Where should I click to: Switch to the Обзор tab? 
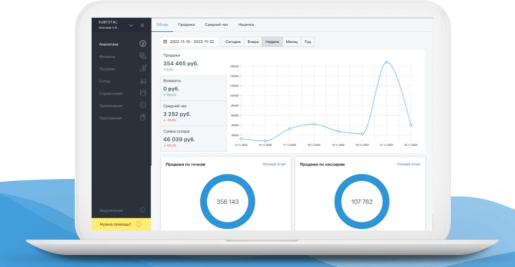click(x=162, y=25)
